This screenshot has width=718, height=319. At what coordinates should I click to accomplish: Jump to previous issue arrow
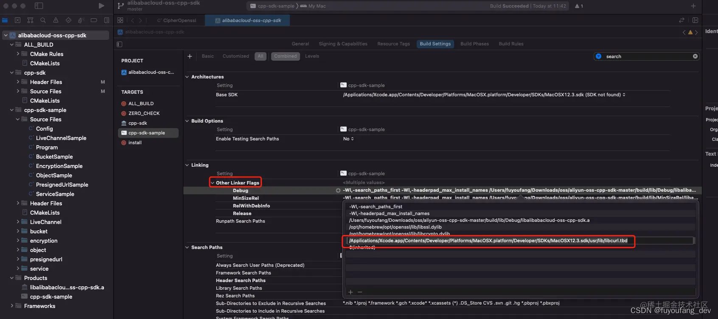click(684, 32)
